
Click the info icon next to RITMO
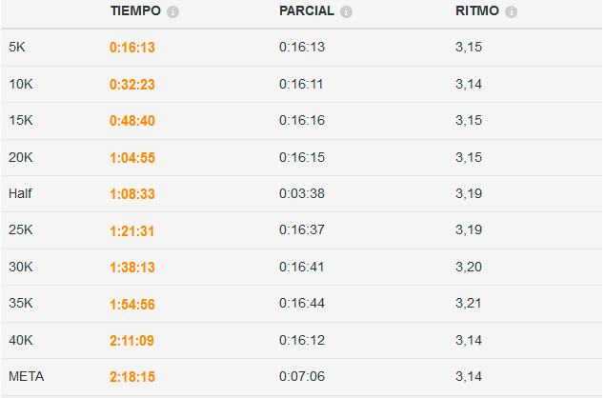coord(512,12)
